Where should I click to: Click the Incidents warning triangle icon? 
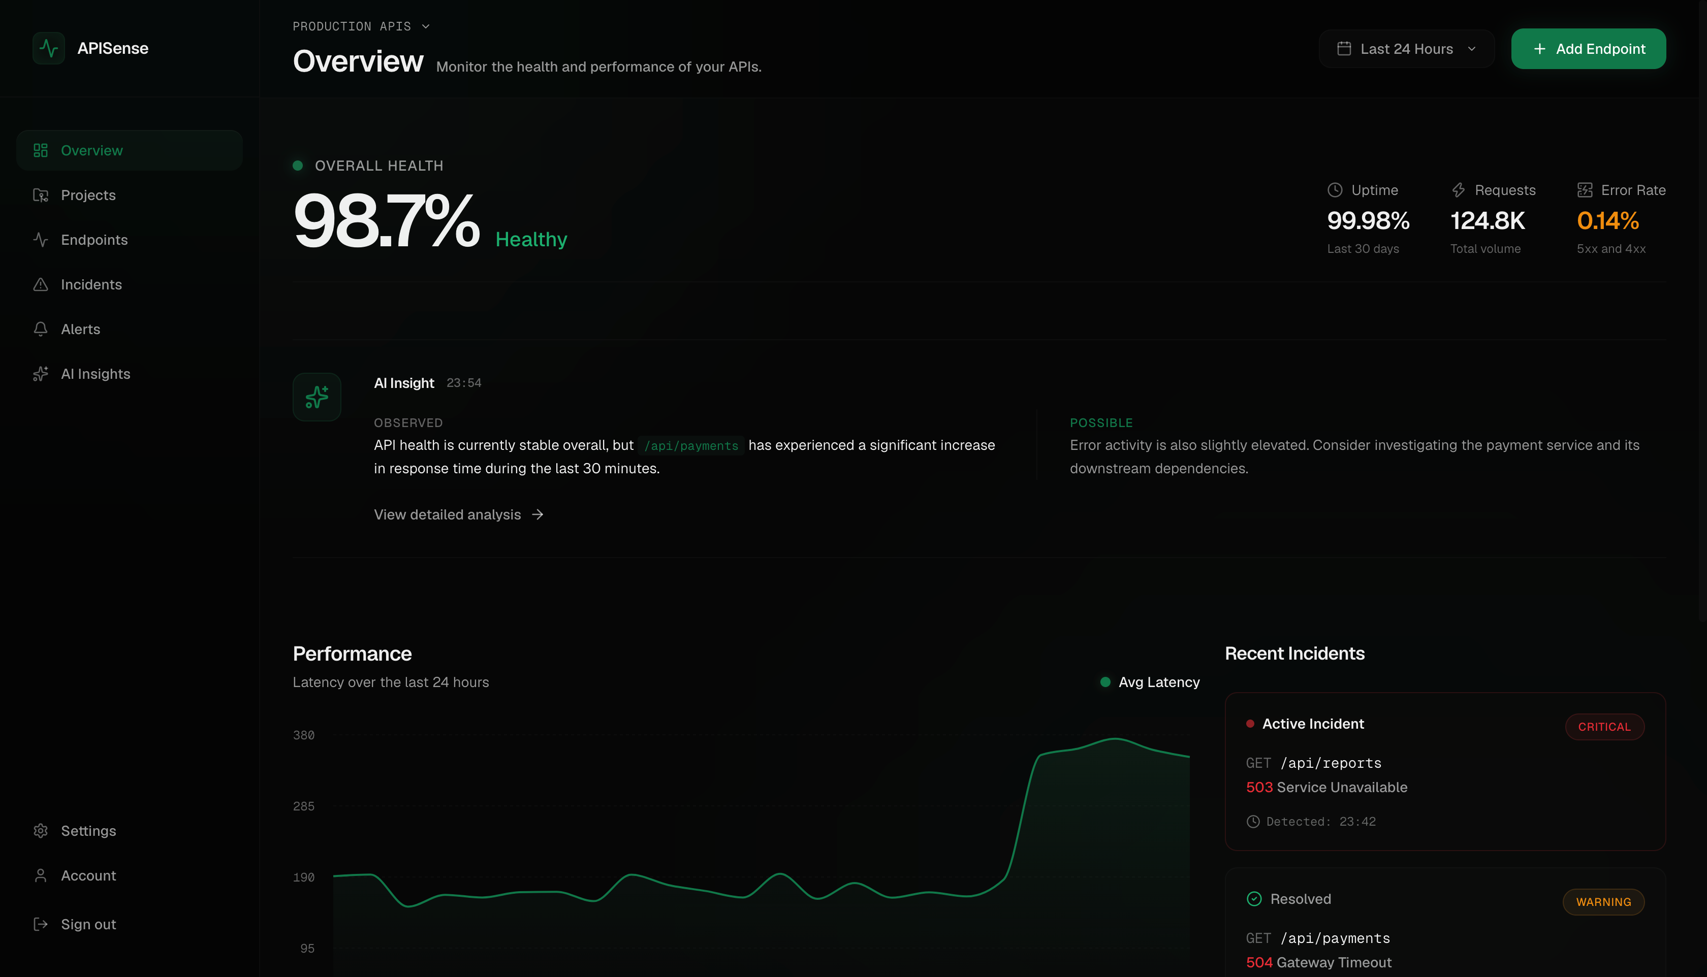pyautogui.click(x=41, y=284)
